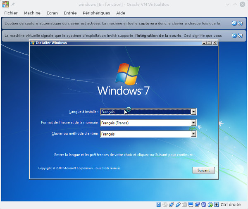Click the optical disc drive status icon
This screenshot has width=248, height=209.
(165, 204)
